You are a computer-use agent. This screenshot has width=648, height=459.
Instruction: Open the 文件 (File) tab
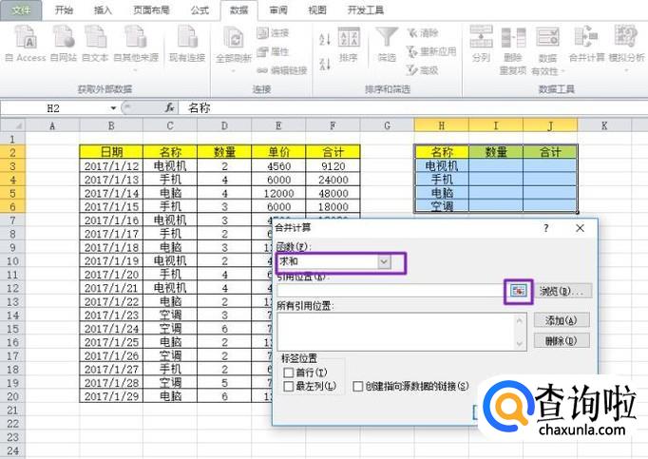click(21, 10)
